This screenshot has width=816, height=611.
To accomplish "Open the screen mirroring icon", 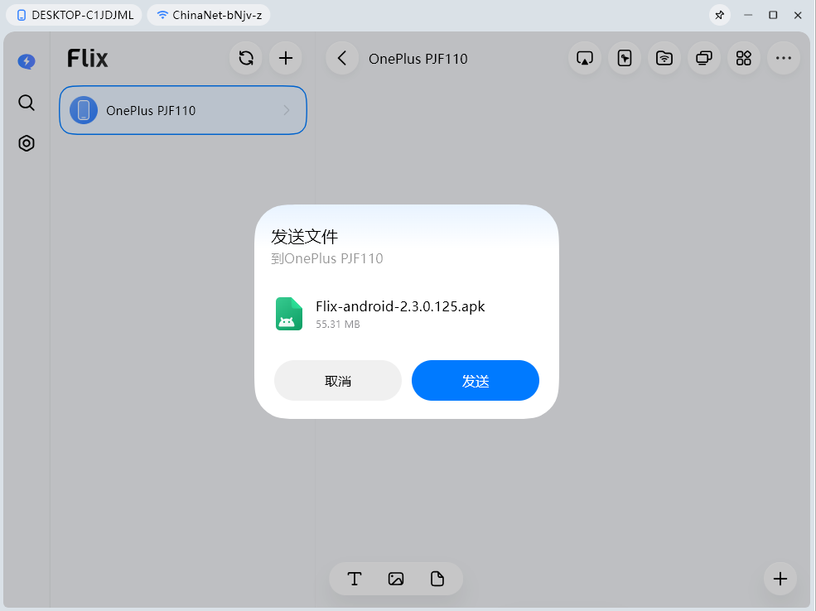I will (585, 58).
